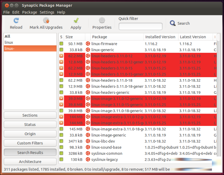Toggle status checkbox for linux-sound-base
This screenshot has height=175, width=224.
point(61,147)
